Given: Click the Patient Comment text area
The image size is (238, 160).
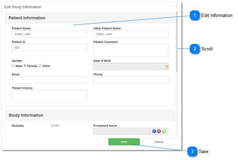Looking at the screenshot, I should pos(131,50).
